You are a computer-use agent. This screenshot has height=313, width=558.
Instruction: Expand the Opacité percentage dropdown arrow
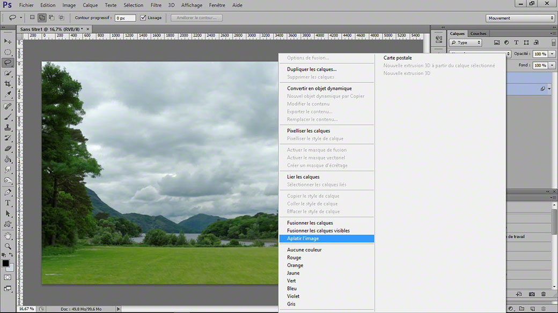click(x=552, y=54)
